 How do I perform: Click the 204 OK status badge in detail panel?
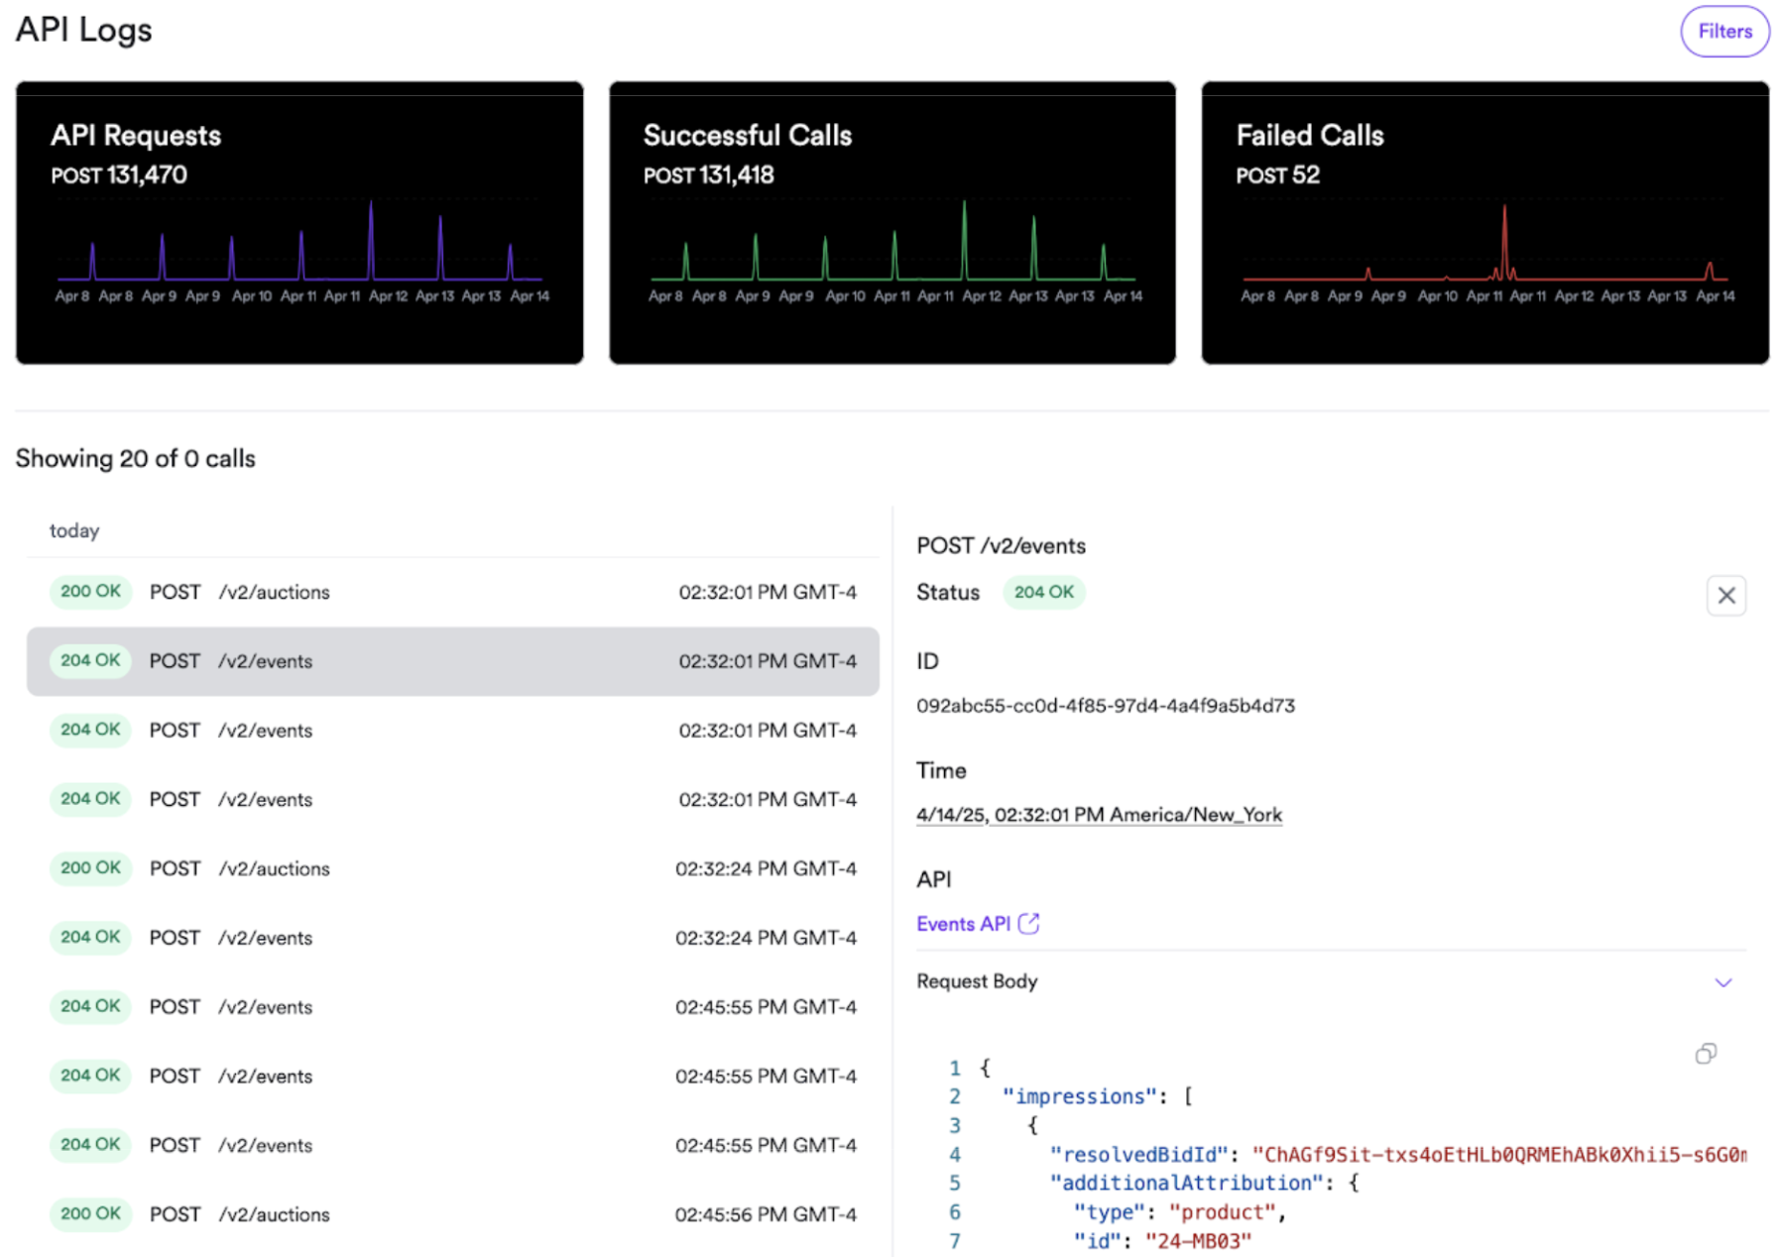1044,592
